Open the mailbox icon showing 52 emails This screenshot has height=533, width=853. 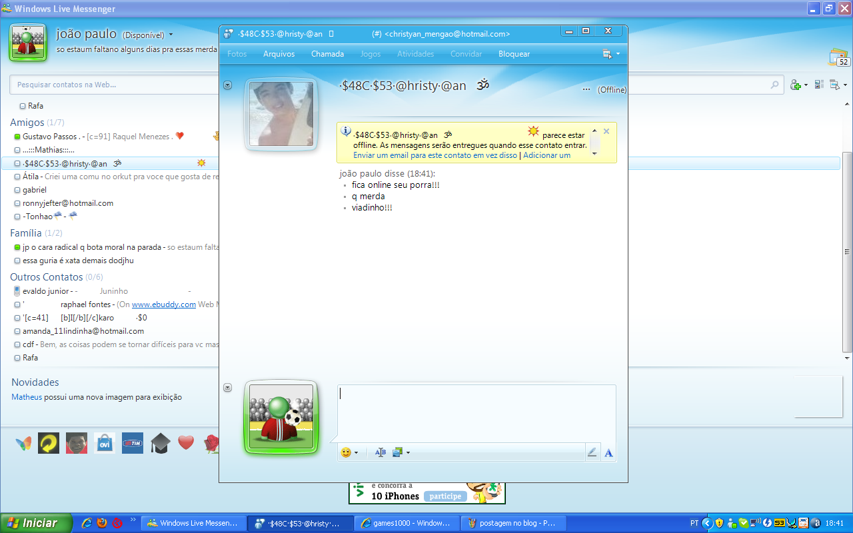[839, 58]
